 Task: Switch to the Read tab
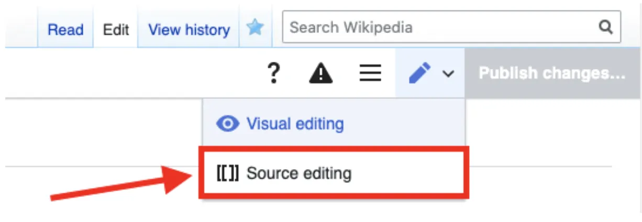click(x=65, y=29)
